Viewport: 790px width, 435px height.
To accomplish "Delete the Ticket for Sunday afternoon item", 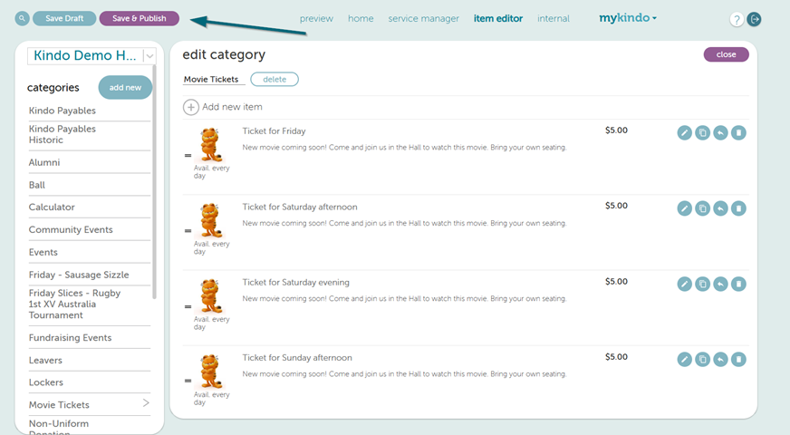I will coord(738,360).
